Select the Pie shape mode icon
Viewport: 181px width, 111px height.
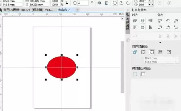tap(121, 3)
